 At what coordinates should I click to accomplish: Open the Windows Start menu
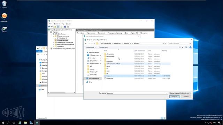pyautogui.click(x=3, y=123)
